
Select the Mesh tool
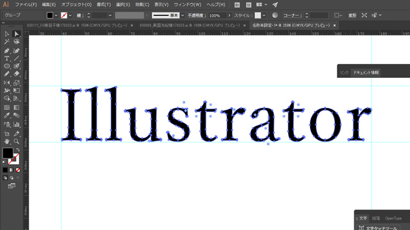coord(7,107)
